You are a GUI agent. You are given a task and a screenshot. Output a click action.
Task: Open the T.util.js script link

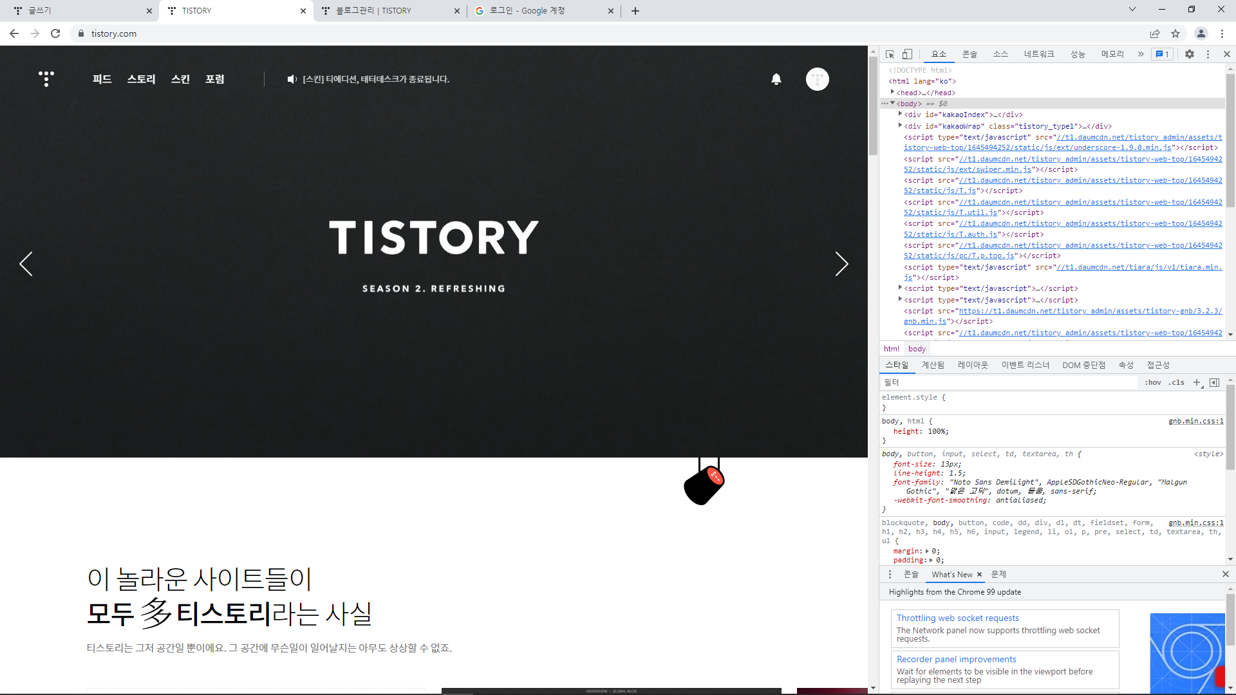(x=1062, y=207)
